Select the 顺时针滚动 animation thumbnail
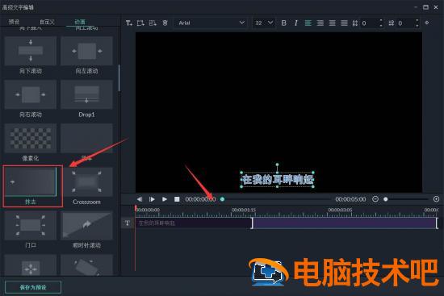Viewport: 444px width, 296px height. click(x=86, y=225)
